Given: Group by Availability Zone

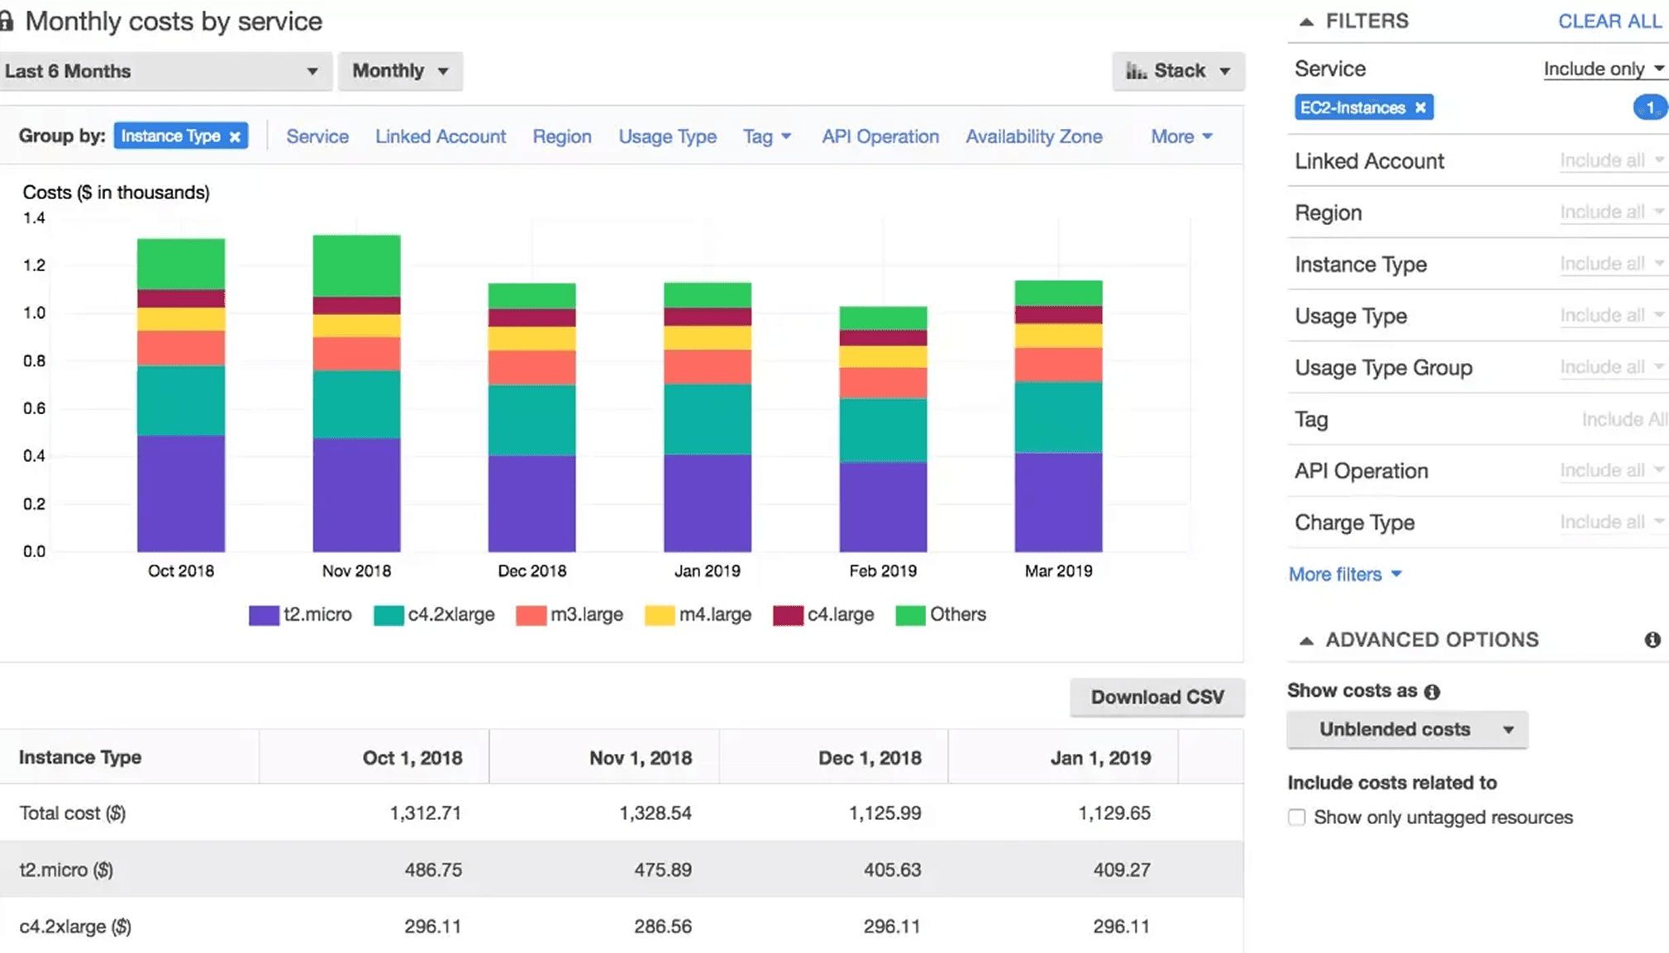Looking at the screenshot, I should (1033, 136).
